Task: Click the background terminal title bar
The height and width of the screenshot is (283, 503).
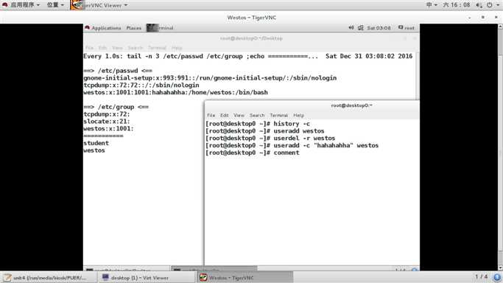Action: [251, 38]
